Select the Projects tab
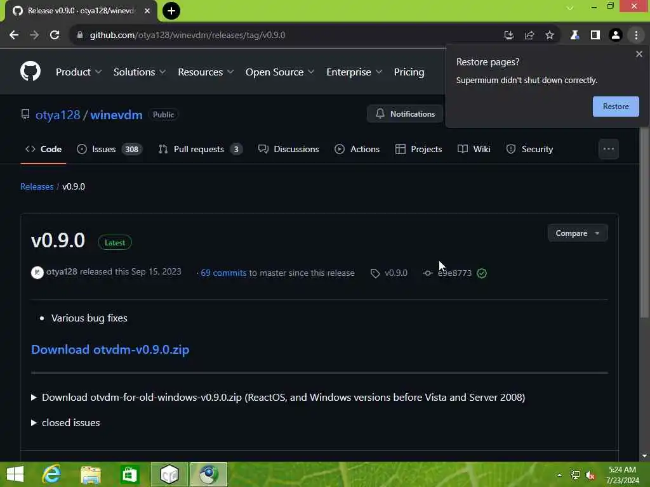 click(x=419, y=149)
